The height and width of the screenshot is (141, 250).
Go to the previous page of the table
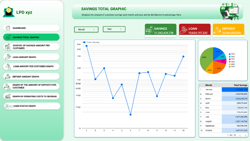pos(240,136)
